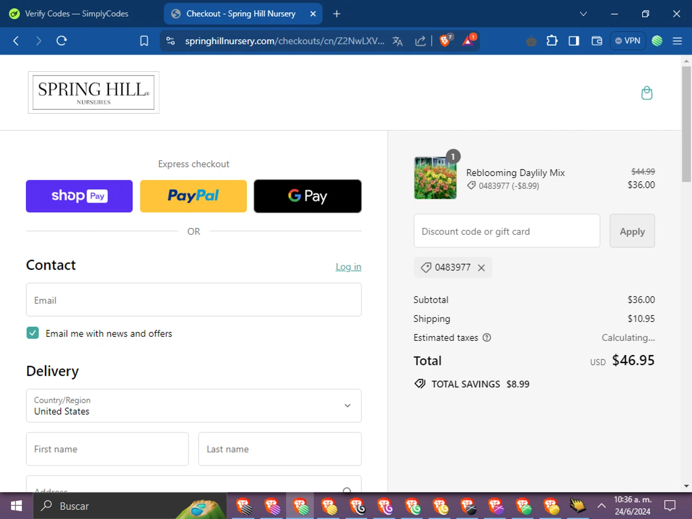This screenshot has height=519, width=692.
Task: Open the Windows taskbar Buscar search box
Action: pyautogui.click(x=130, y=506)
